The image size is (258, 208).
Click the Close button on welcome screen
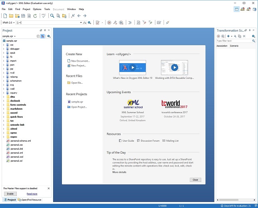tap(195, 180)
